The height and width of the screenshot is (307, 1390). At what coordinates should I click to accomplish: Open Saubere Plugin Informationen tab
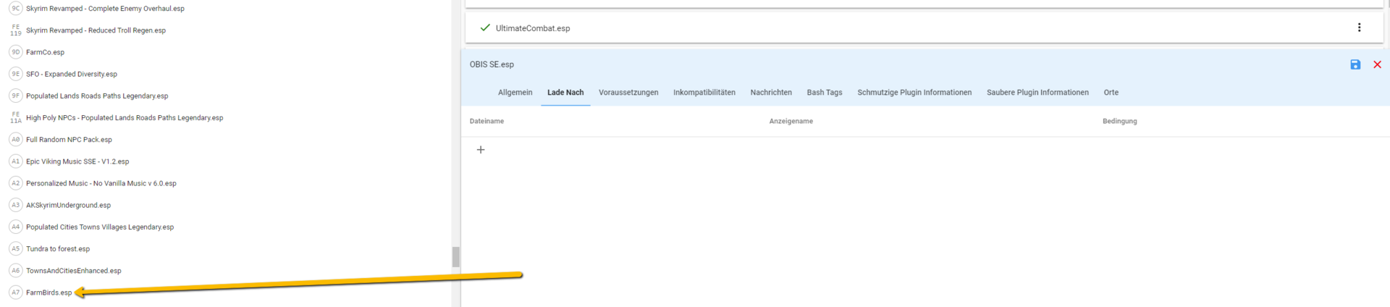(x=1037, y=93)
